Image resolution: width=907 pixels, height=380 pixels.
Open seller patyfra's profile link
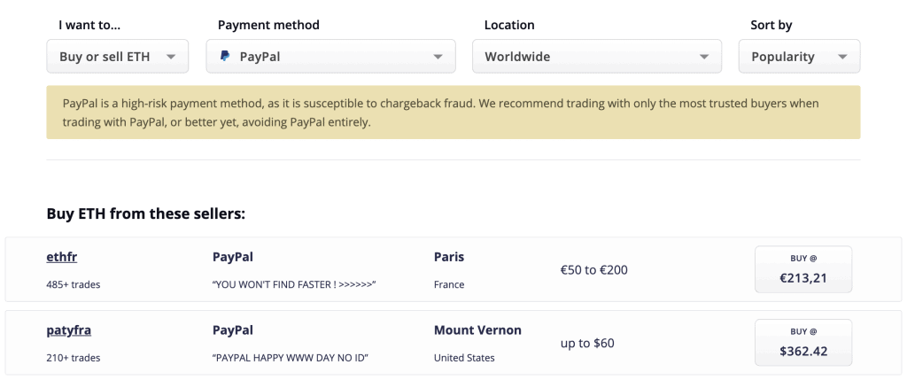pos(69,330)
